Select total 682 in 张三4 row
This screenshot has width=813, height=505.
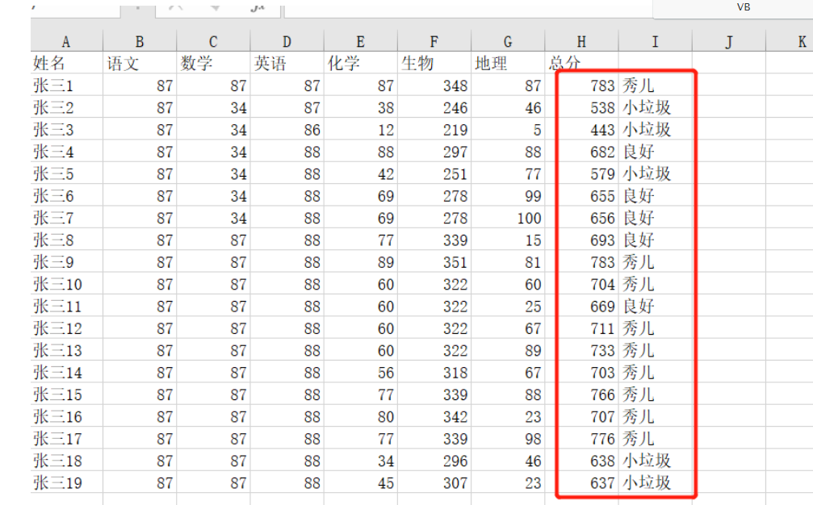pos(581,151)
